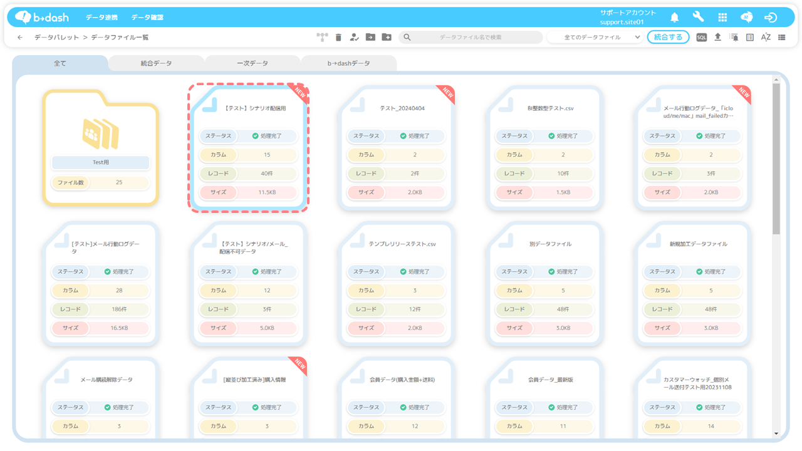Open [縦並び加工済み]購入情報 file card

click(x=249, y=398)
